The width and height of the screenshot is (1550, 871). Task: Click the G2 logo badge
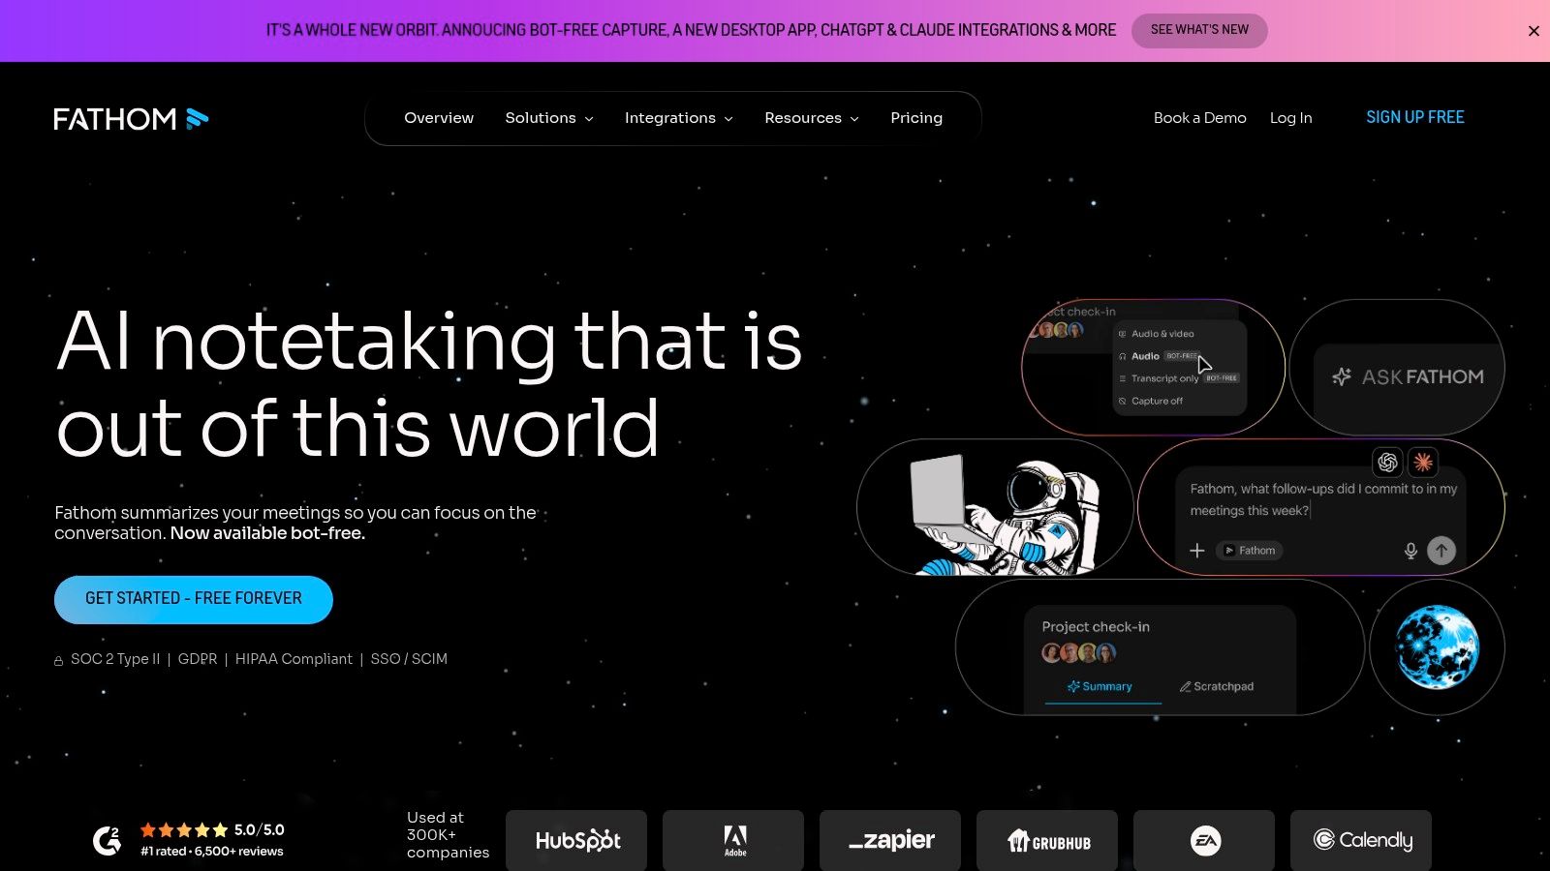point(107,840)
